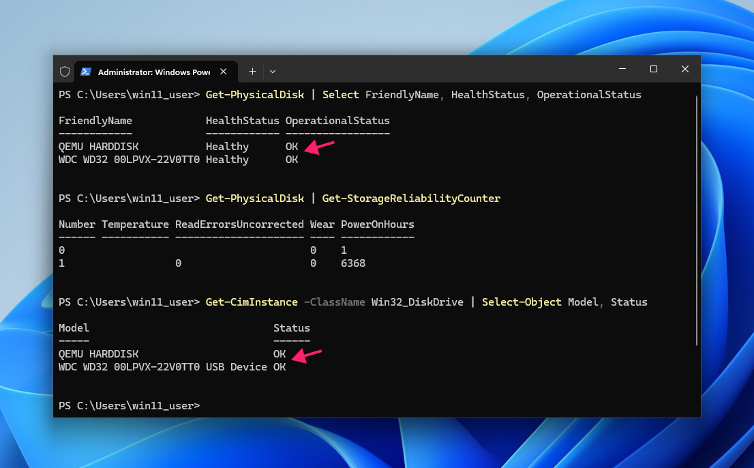Click the PowerShell icon on the tab
The width and height of the screenshot is (754, 468).
pos(86,72)
